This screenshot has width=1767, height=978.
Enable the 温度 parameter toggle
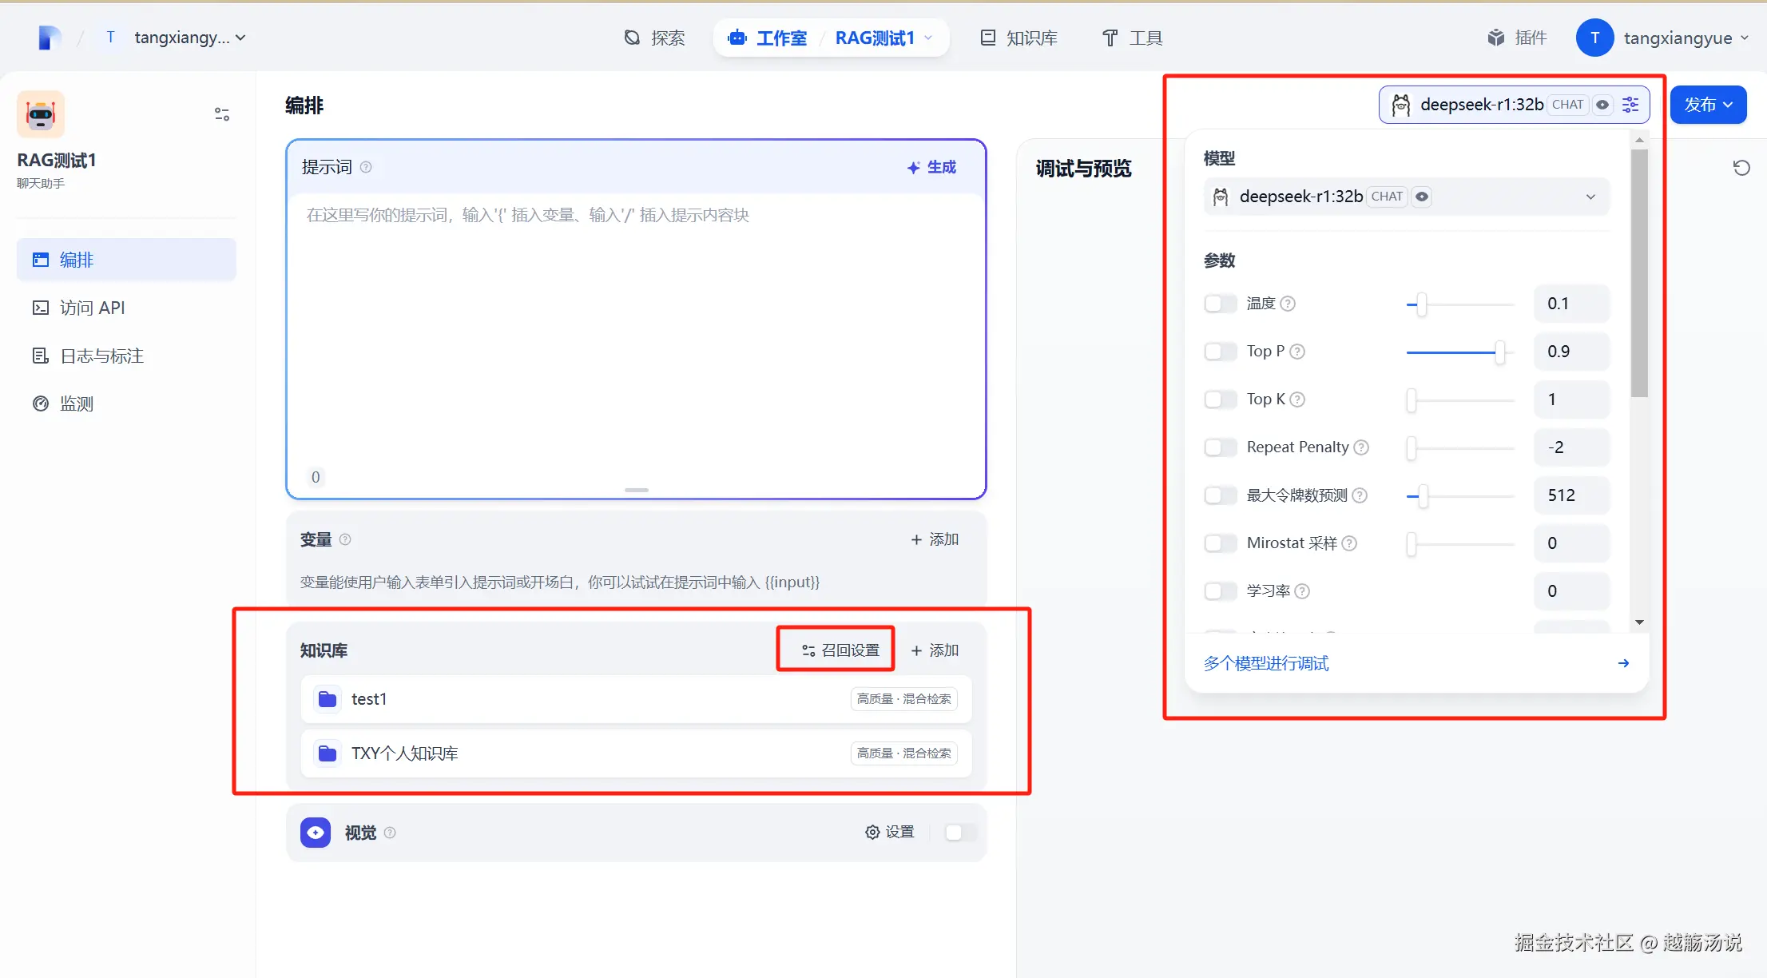click(1220, 304)
